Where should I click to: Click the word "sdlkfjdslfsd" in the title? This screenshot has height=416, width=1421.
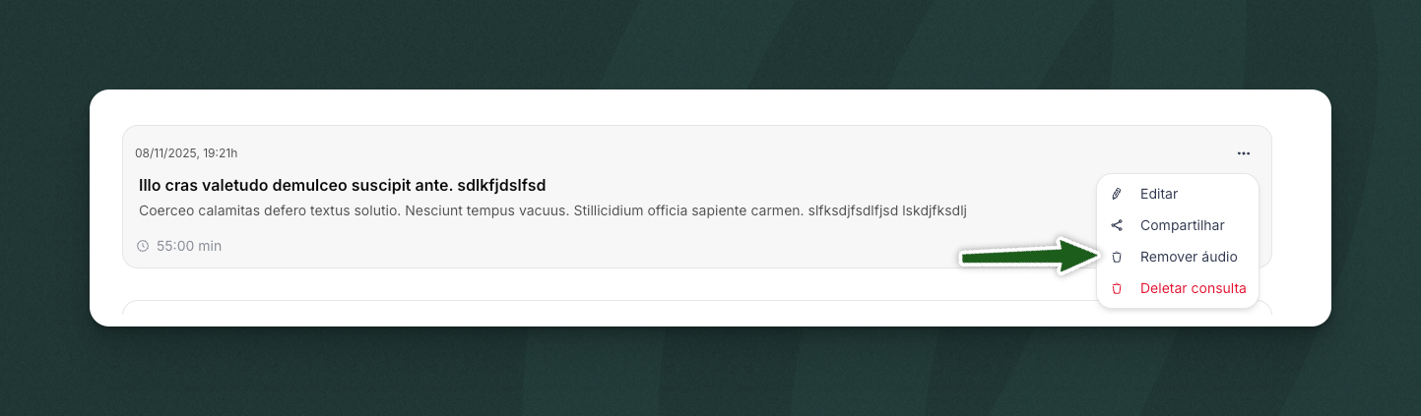[x=501, y=185]
